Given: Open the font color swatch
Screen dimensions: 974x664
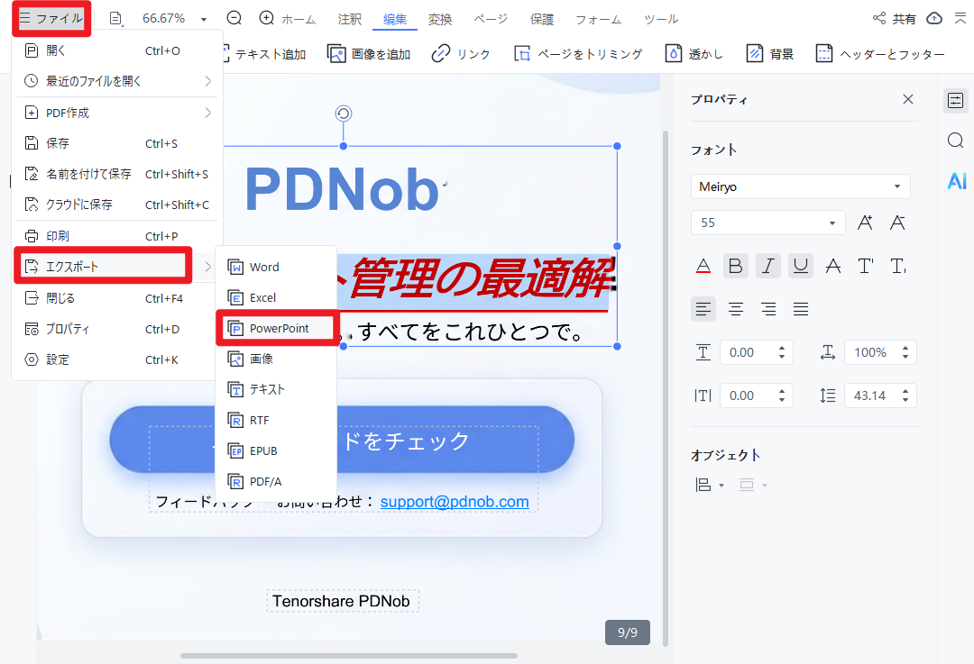Looking at the screenshot, I should coord(703,265).
